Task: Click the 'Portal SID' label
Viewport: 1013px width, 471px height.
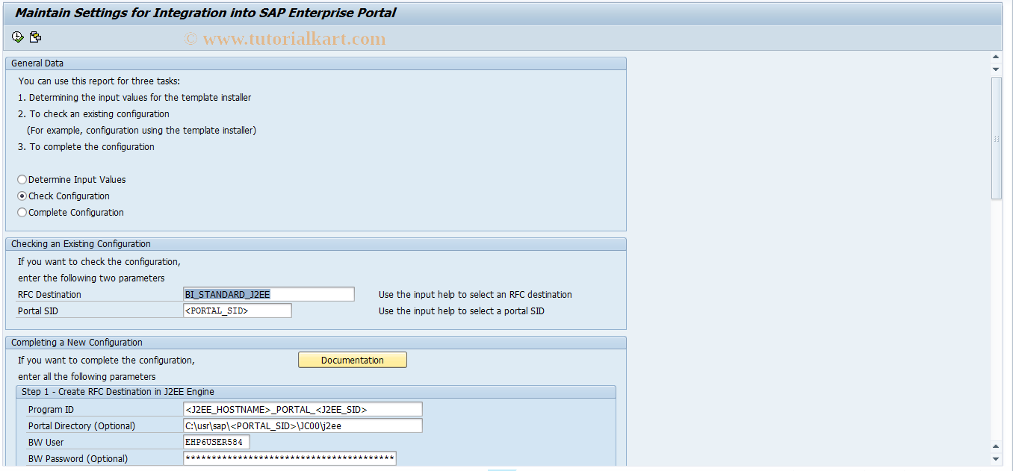Action: pyautogui.click(x=40, y=311)
